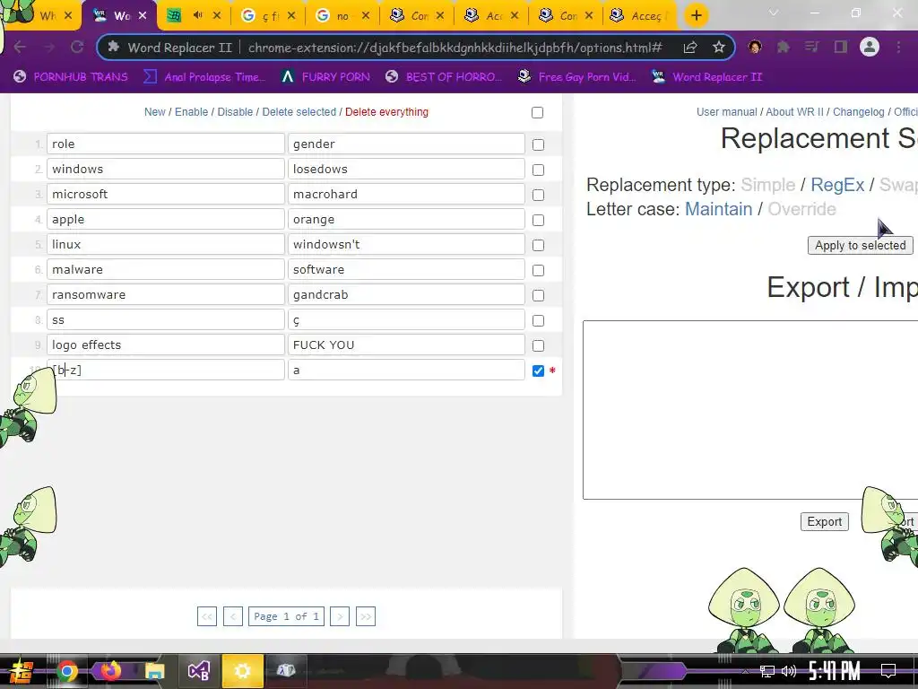Image resolution: width=918 pixels, height=689 pixels.
Task: Open File Explorer from the taskbar
Action: click(154, 671)
